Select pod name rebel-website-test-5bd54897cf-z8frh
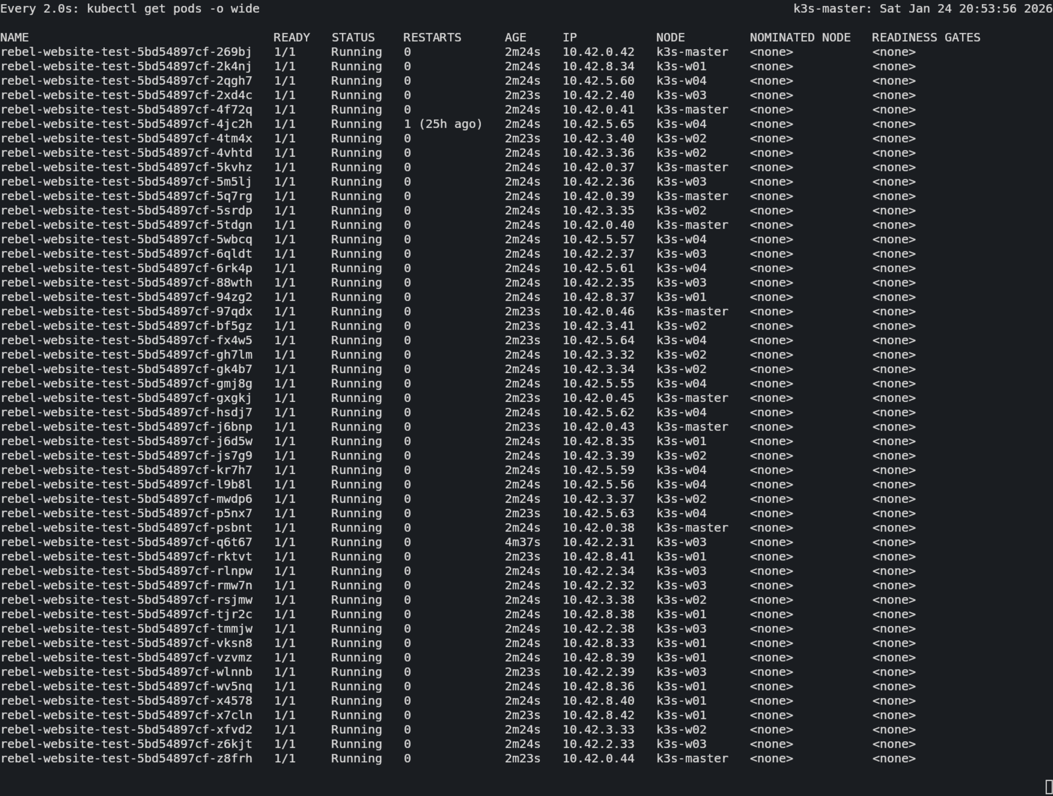1053x796 pixels. (x=126, y=759)
